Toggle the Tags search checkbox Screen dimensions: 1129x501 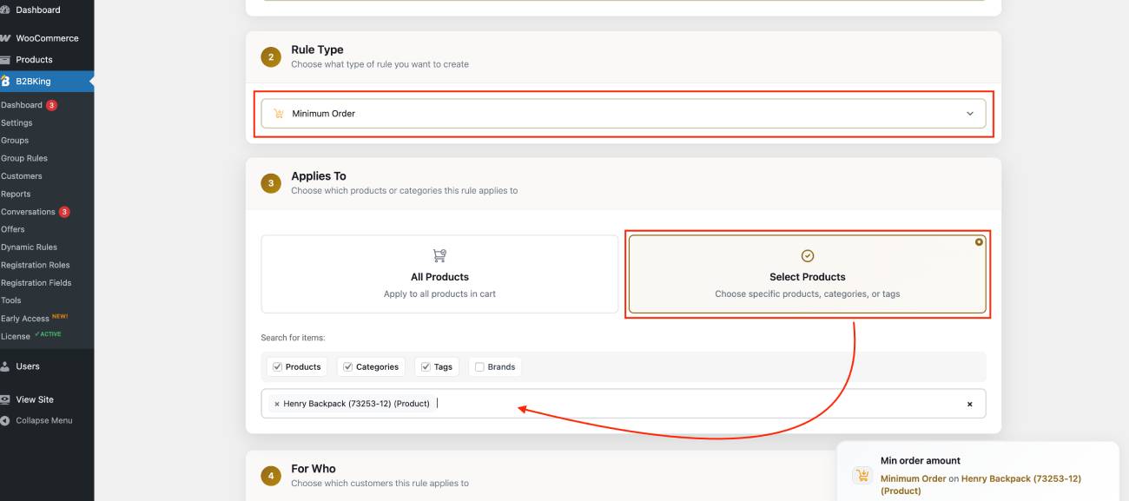[426, 366]
